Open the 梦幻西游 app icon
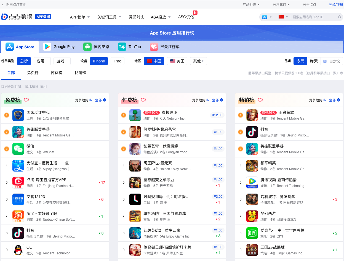Screen dimensions: 344x261 coord(252,216)
